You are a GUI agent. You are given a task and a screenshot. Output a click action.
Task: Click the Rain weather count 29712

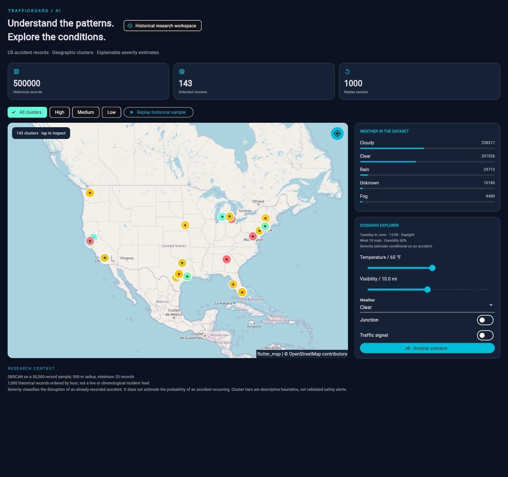pos(489,169)
